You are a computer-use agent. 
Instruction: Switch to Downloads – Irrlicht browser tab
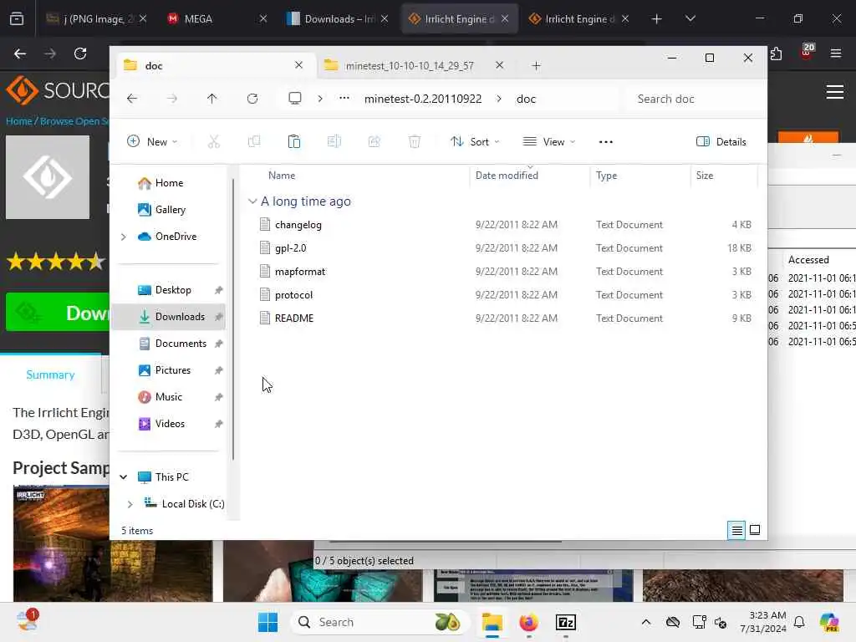[337, 18]
